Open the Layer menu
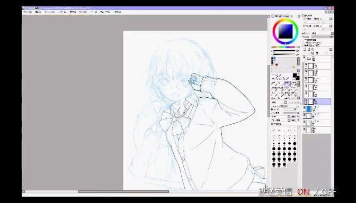The image size is (356, 203). pyautogui.click(x=62, y=12)
